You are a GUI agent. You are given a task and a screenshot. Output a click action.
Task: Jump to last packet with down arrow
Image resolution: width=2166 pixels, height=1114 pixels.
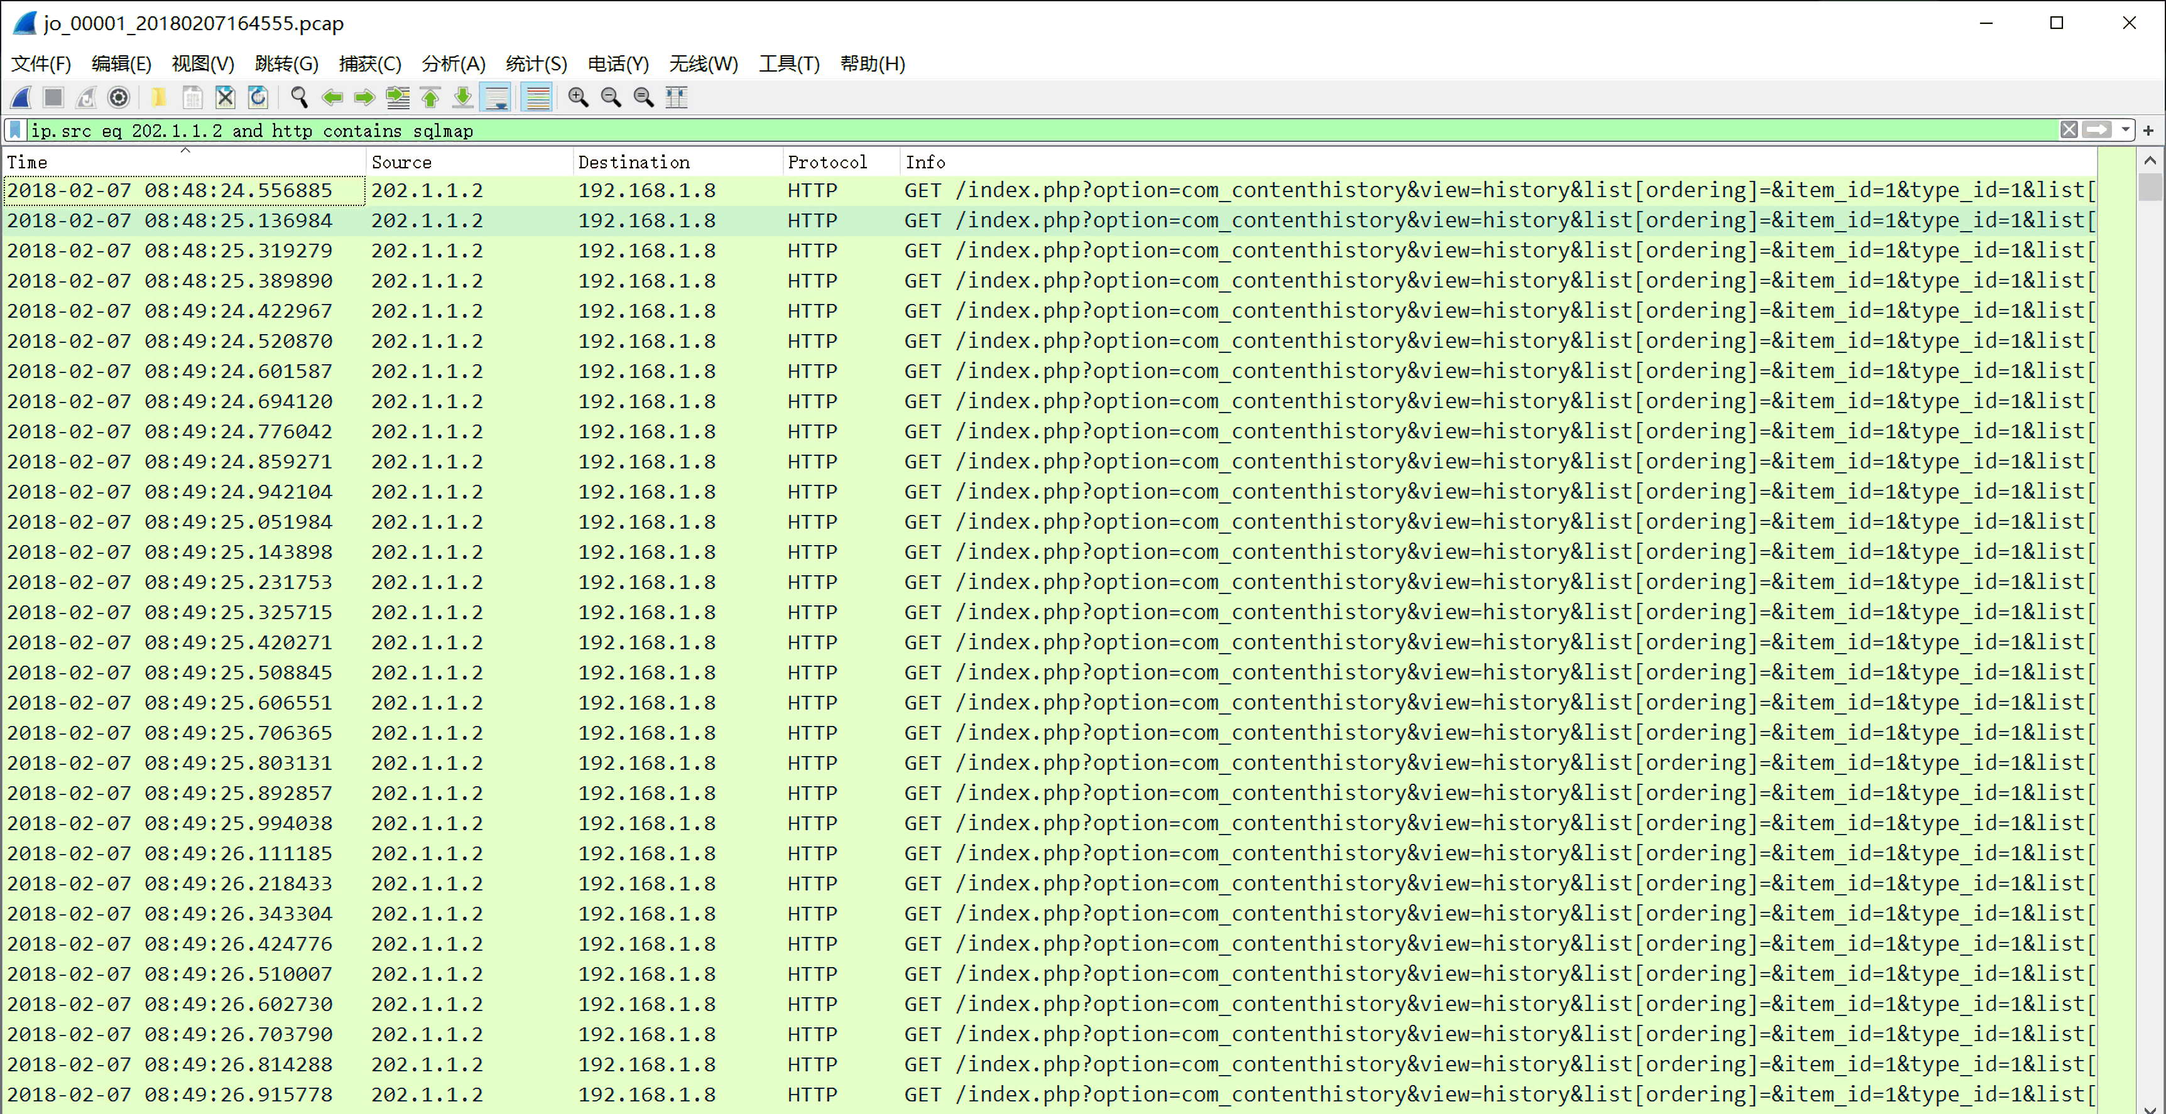(462, 97)
